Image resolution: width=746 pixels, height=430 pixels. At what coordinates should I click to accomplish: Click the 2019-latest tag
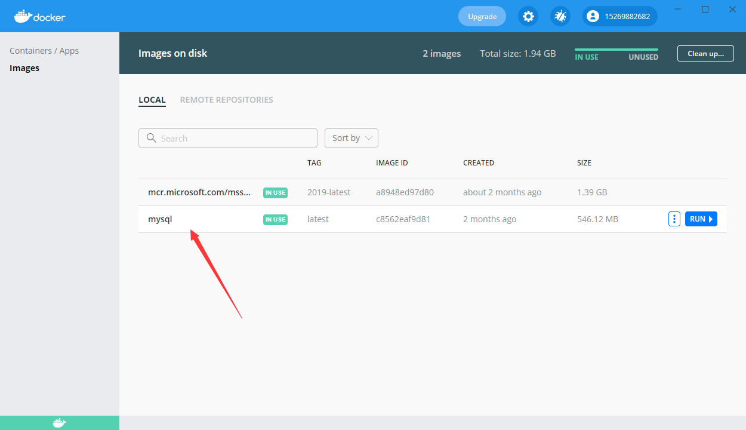tap(329, 192)
